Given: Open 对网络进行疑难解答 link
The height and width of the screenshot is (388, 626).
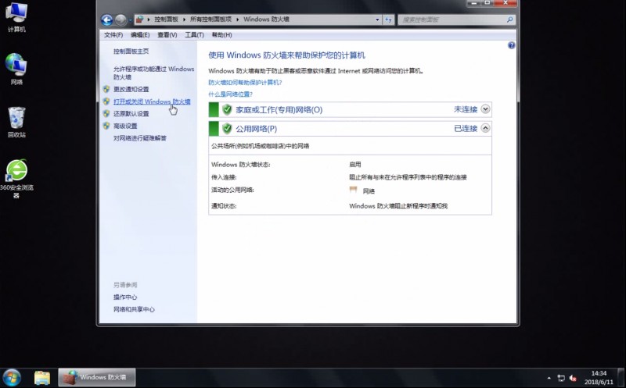Looking at the screenshot, I should pos(140,138).
